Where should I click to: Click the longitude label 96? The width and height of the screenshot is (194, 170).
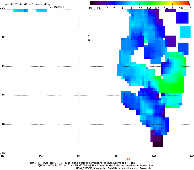click(78, 156)
